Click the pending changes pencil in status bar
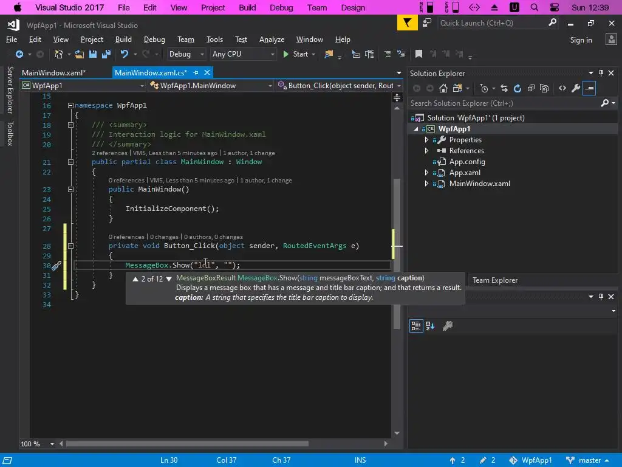 click(483, 460)
